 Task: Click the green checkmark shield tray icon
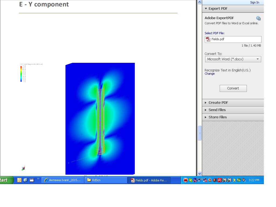pos(191,180)
